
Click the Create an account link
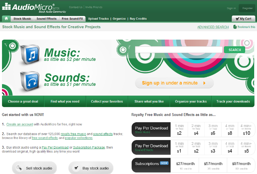(x=20, y=124)
